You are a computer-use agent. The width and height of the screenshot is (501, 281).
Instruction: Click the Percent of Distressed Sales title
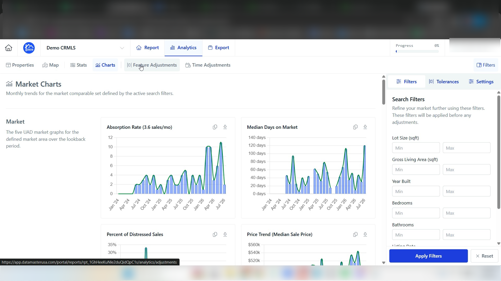click(135, 234)
